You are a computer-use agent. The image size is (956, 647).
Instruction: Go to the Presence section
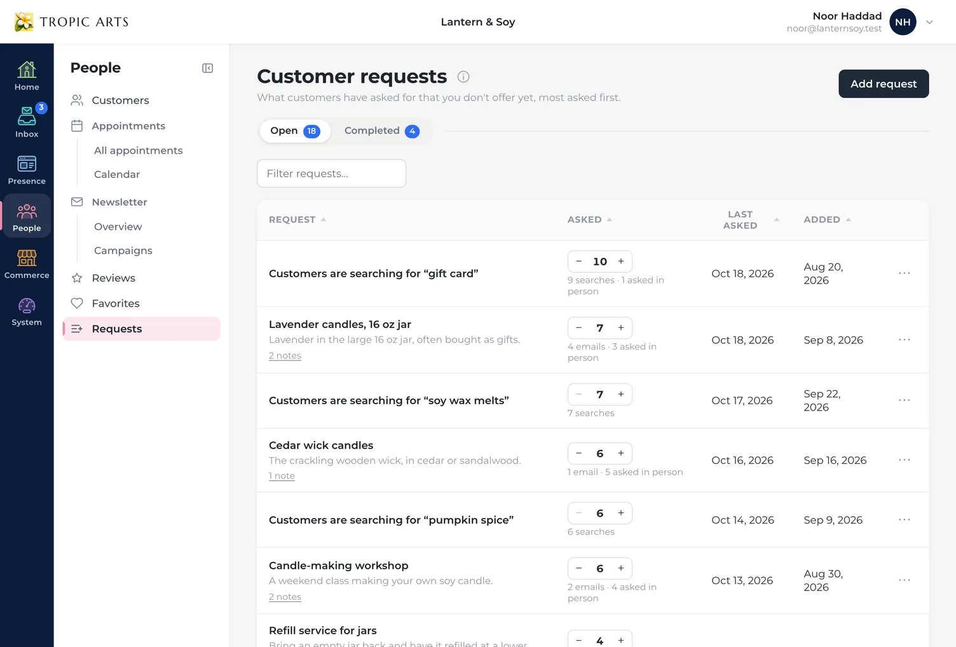coord(27,170)
